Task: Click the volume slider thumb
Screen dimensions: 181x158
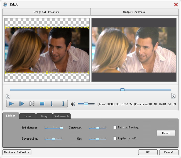Action: pos(86,104)
